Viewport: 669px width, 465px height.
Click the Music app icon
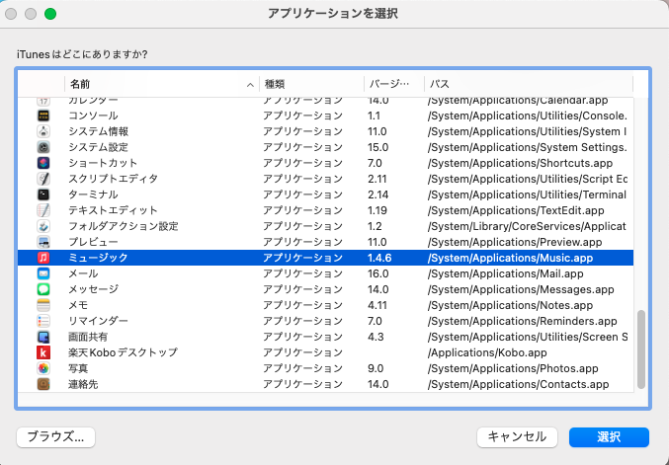[43, 258]
